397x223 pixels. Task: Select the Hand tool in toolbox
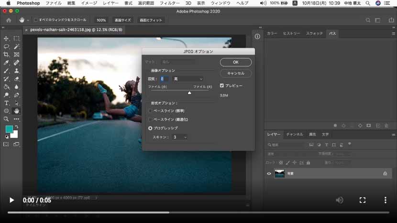16,111
